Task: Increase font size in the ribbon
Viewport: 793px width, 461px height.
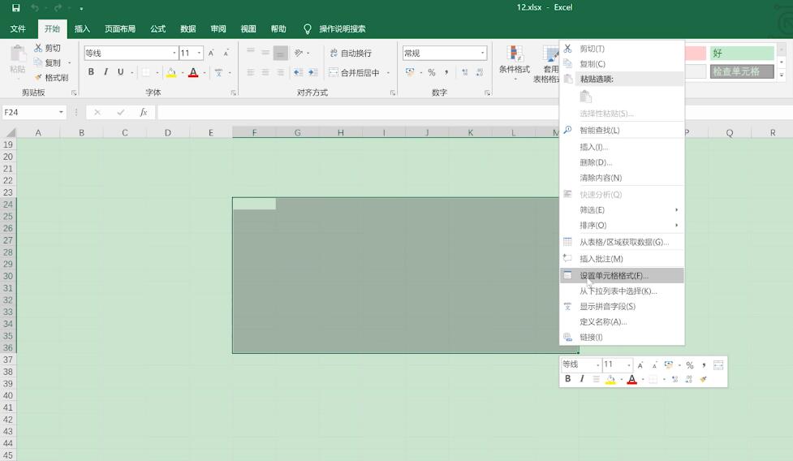Action: 211,53
